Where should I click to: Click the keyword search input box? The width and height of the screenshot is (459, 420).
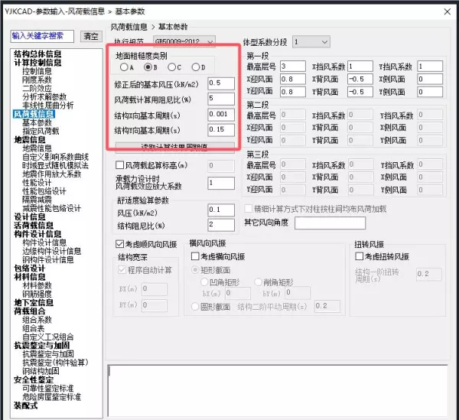point(42,36)
